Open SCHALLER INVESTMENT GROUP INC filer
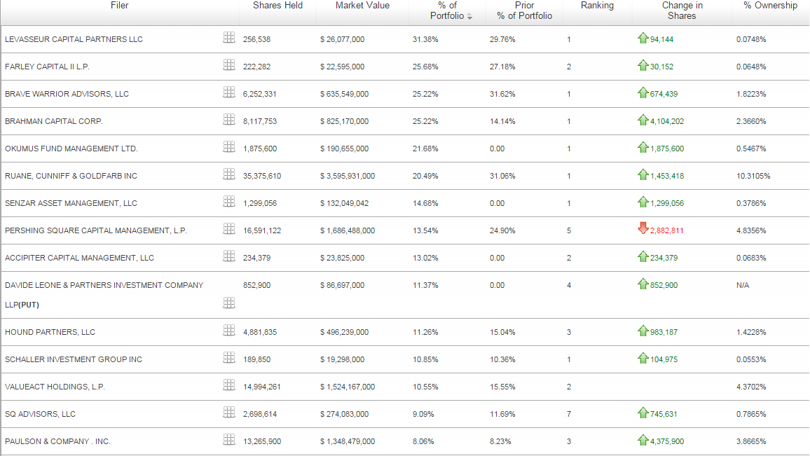The height and width of the screenshot is (456, 810). pos(74,360)
